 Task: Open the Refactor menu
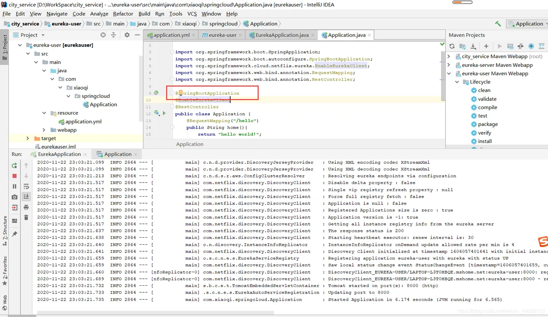coord(123,14)
